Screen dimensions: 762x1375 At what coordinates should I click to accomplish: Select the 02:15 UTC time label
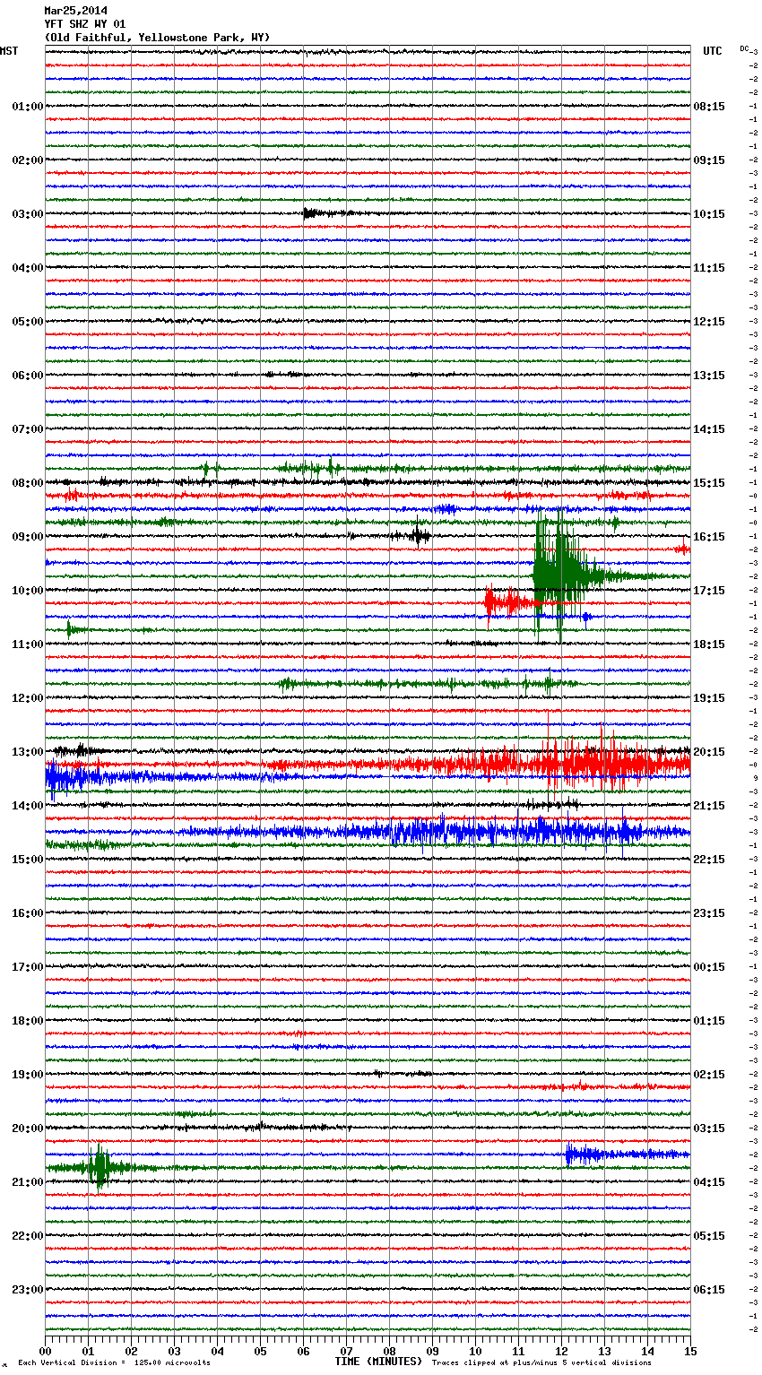pyautogui.click(x=709, y=1075)
